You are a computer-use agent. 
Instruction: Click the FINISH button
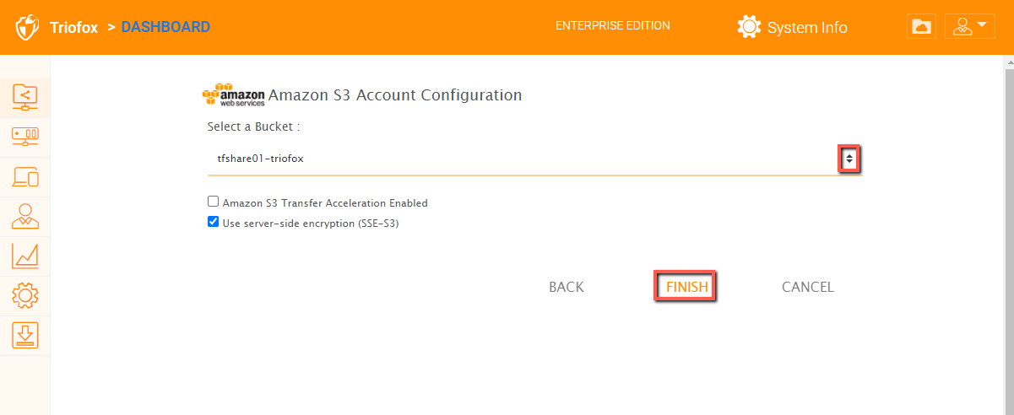[x=686, y=287]
